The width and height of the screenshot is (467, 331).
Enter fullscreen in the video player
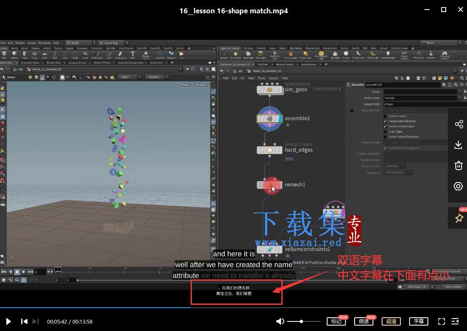[441, 321]
